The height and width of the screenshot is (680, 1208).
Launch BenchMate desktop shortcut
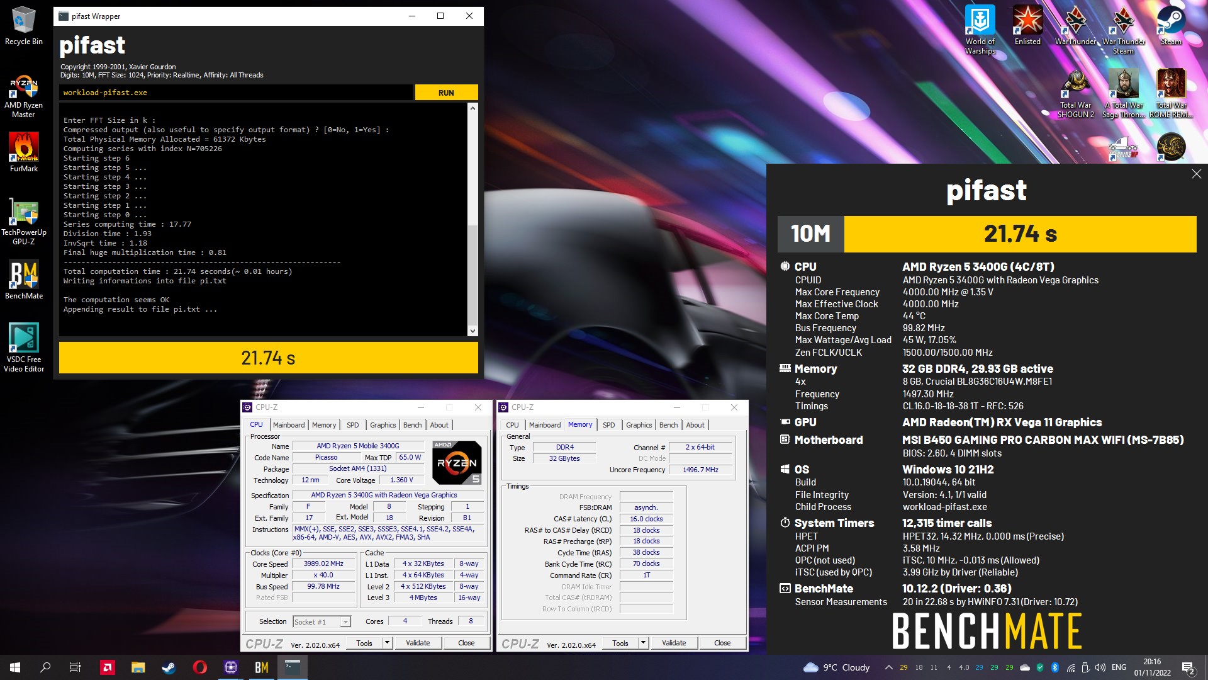[x=23, y=280]
